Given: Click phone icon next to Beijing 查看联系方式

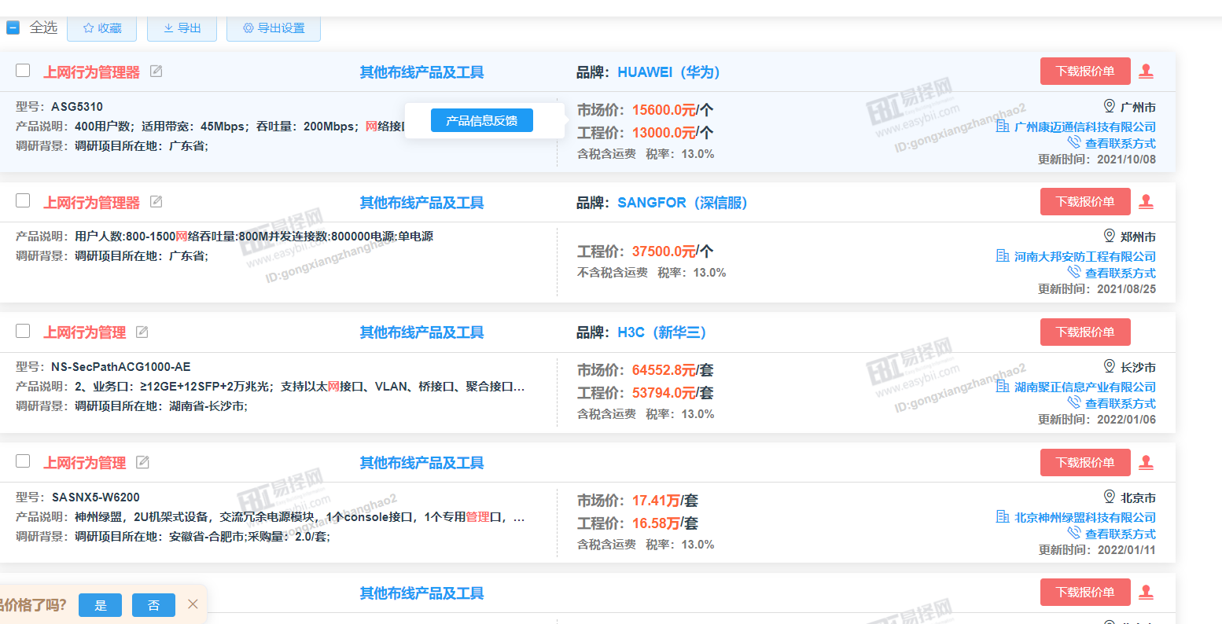Looking at the screenshot, I should [1074, 533].
